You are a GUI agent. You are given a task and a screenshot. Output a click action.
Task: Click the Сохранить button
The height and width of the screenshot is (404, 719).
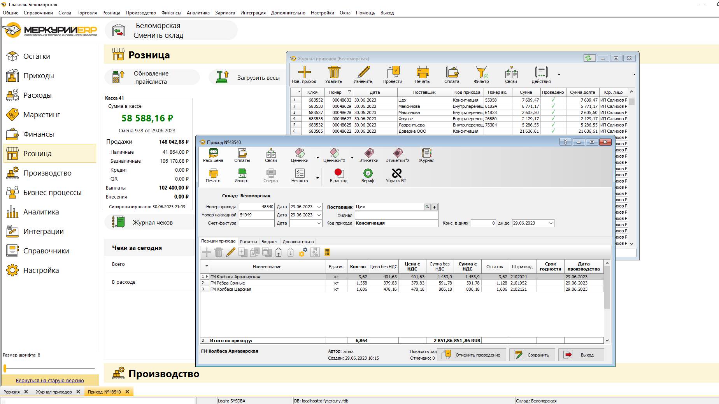pos(532,355)
